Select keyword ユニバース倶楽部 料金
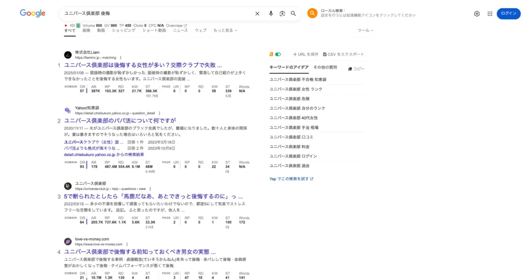523x280 pixels. [x=290, y=146]
